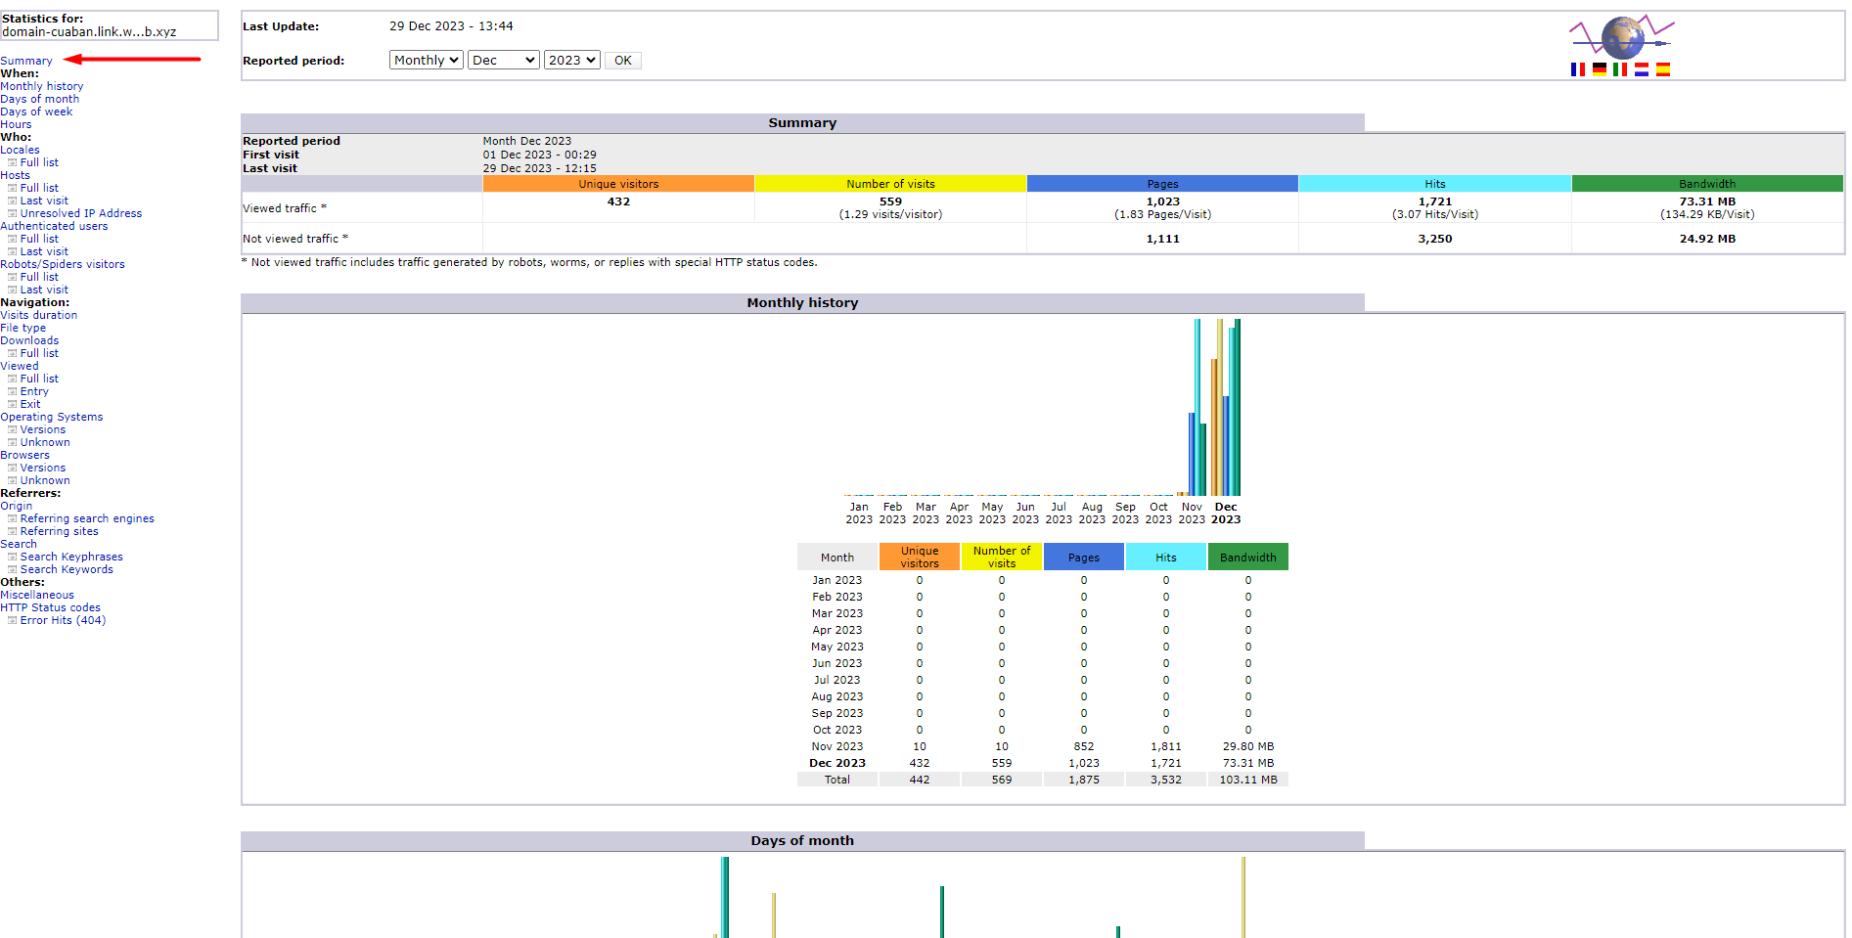Click the AWStats globe logo
This screenshot has width=1852, height=938.
click(1622, 37)
